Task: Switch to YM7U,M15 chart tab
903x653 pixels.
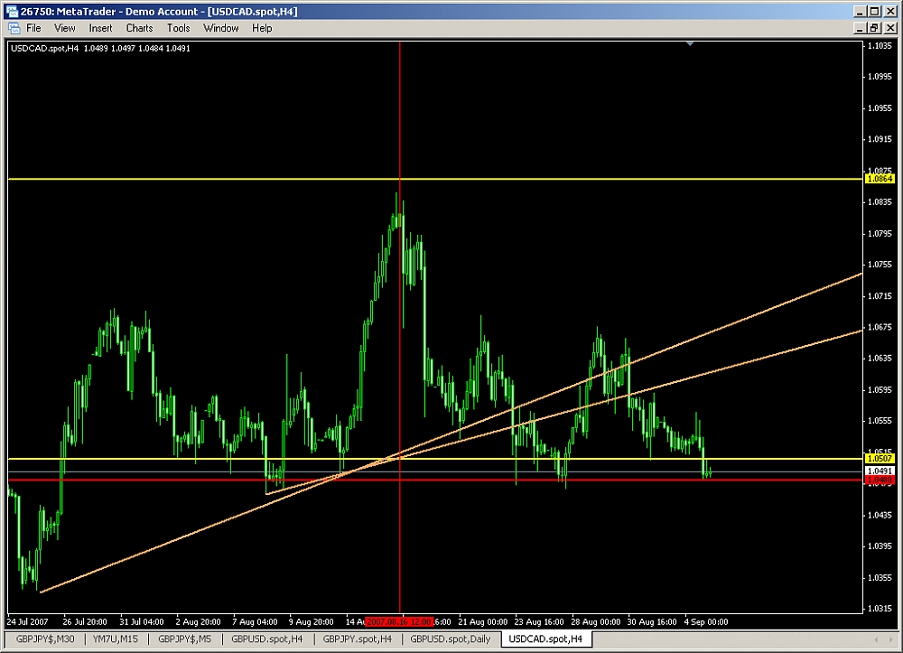Action: (116, 639)
